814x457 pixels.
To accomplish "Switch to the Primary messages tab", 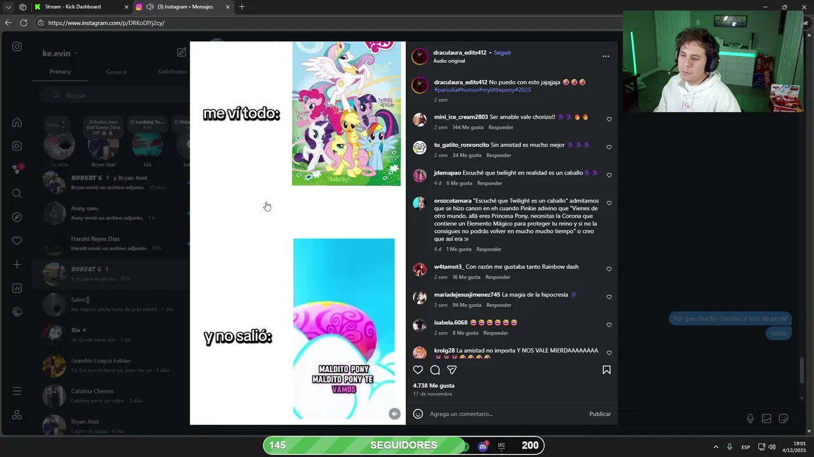I will point(60,72).
